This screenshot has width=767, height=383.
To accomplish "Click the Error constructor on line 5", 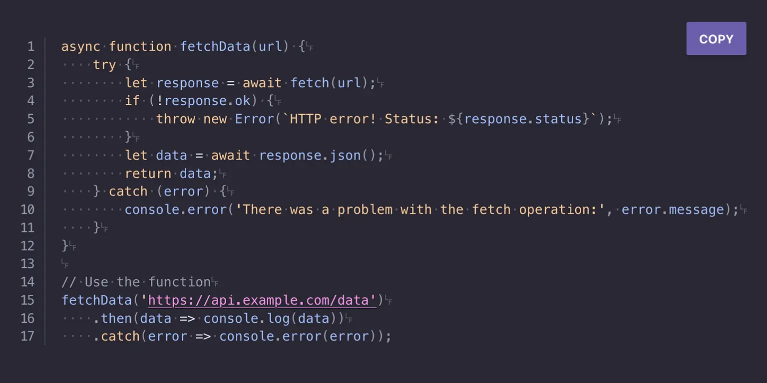I will pos(255,119).
